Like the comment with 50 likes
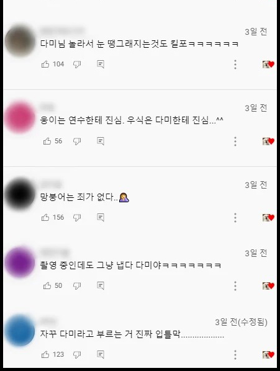 [x=47, y=285]
